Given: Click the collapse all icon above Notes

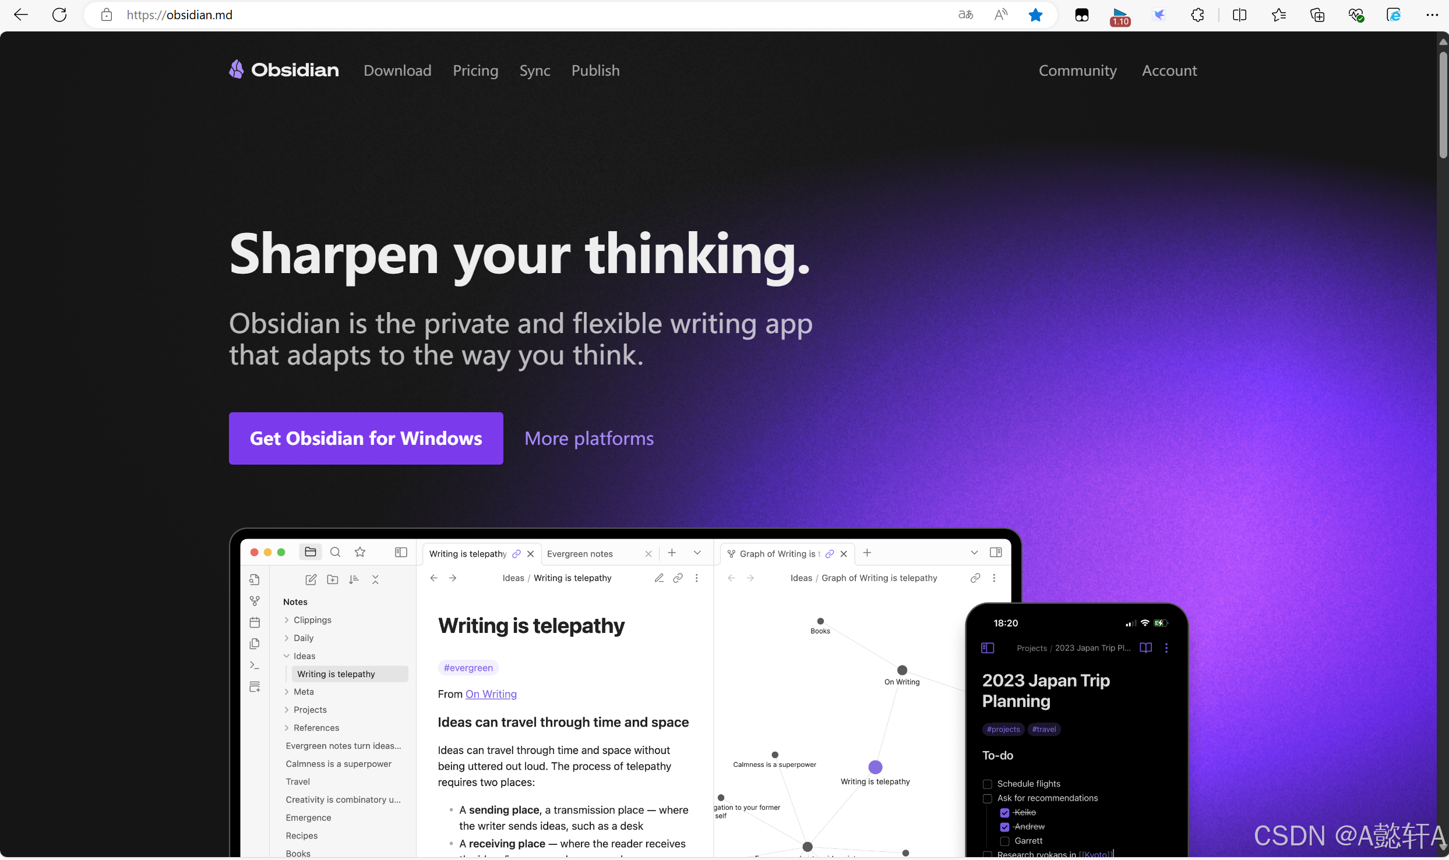Looking at the screenshot, I should (x=375, y=579).
